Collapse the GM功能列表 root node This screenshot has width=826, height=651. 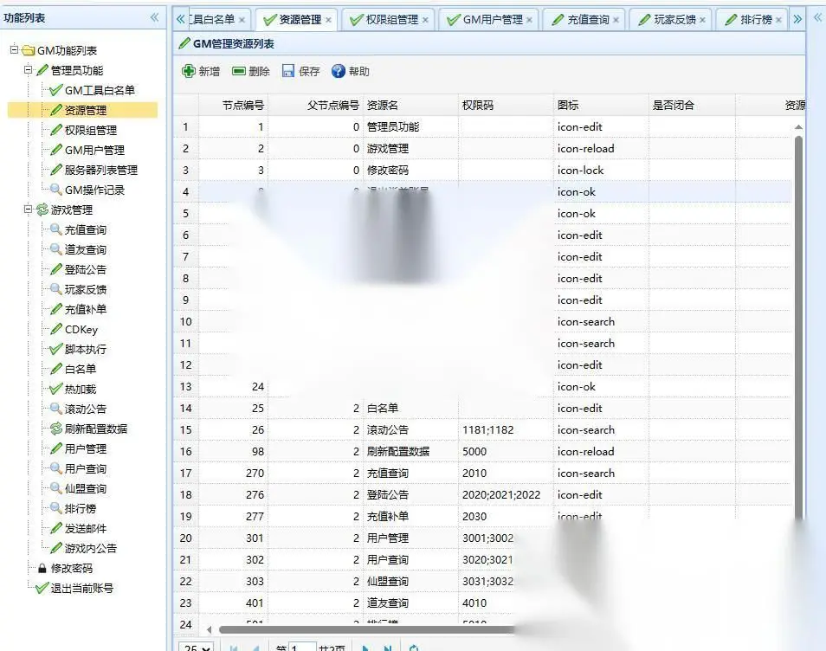coord(14,50)
